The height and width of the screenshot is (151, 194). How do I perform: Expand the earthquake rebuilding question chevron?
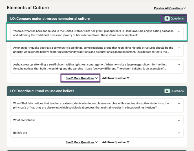[179, 48]
